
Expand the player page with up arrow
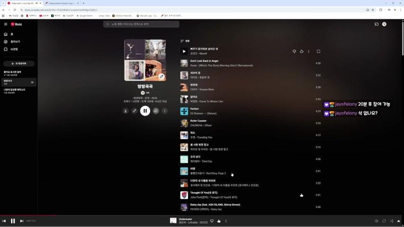pos(399,221)
